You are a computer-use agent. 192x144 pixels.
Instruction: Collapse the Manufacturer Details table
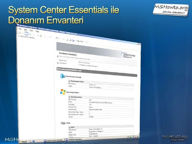coord(69,81)
